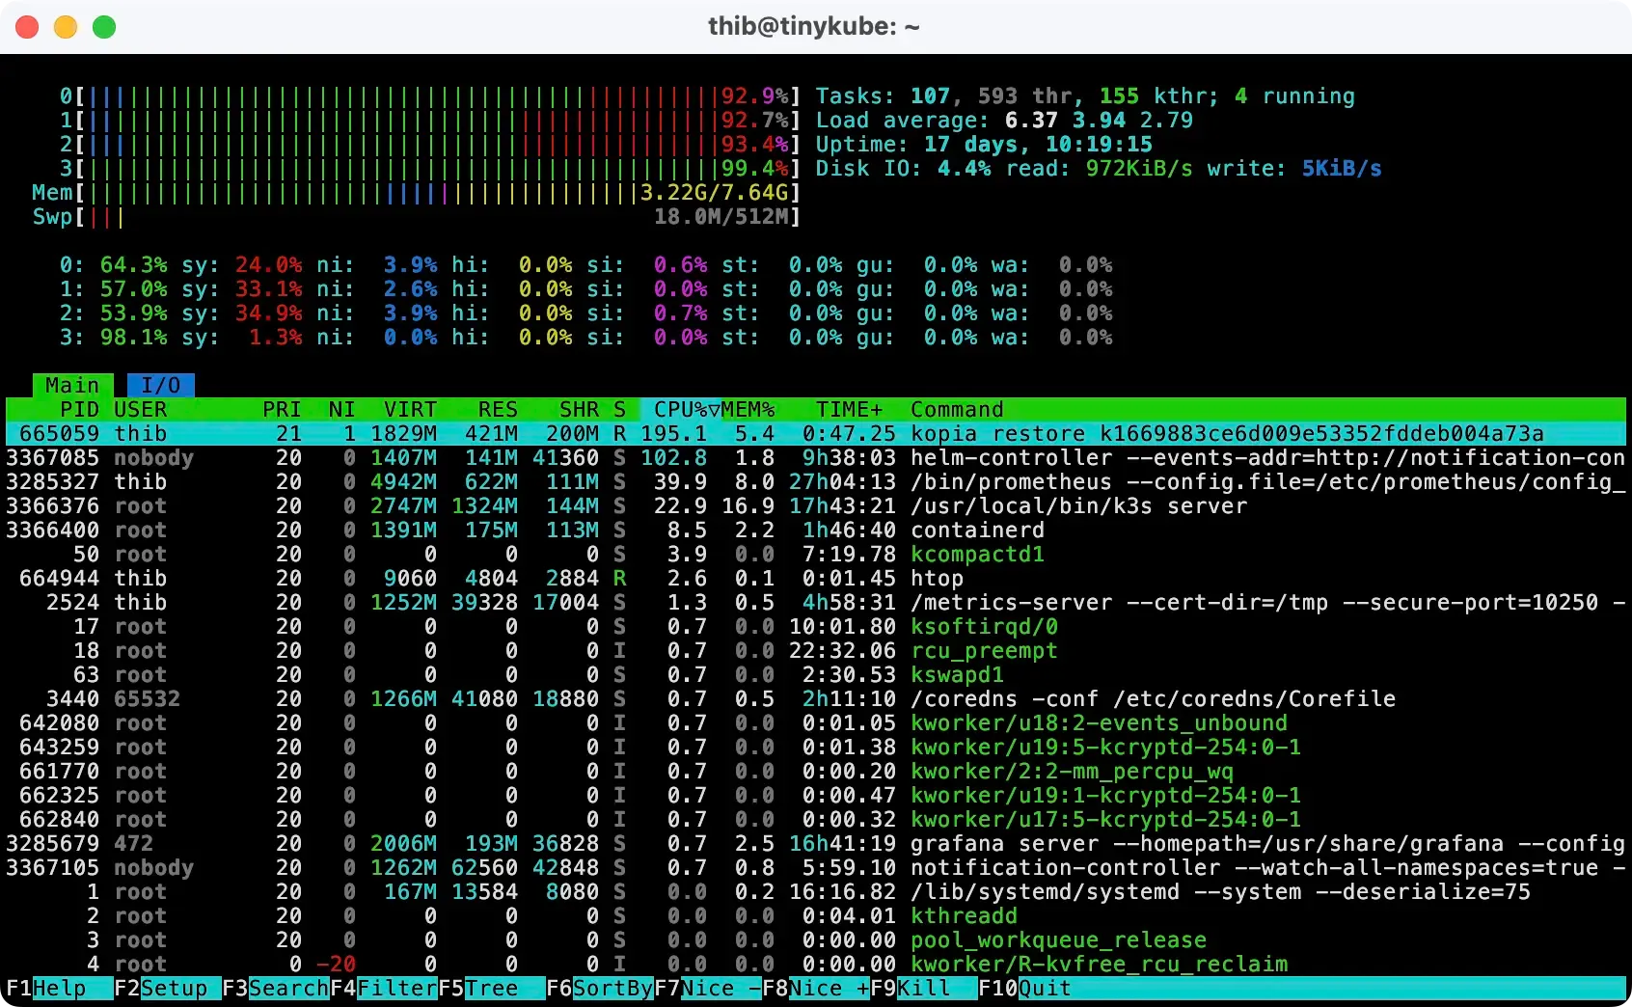Image resolution: width=1632 pixels, height=1007 pixels.
Task: Click F8Nice + to lower priority
Action: coord(817,988)
